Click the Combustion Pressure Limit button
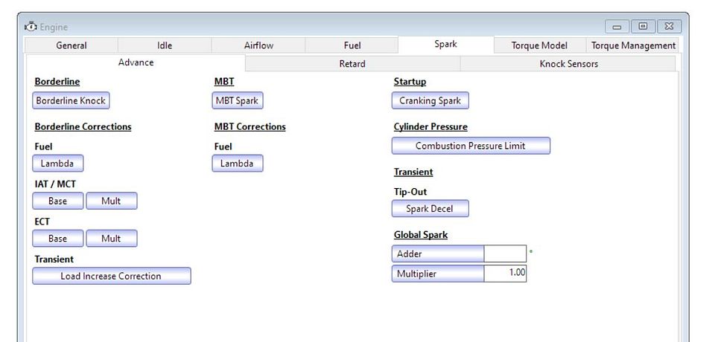This screenshot has width=715, height=342. [x=470, y=146]
